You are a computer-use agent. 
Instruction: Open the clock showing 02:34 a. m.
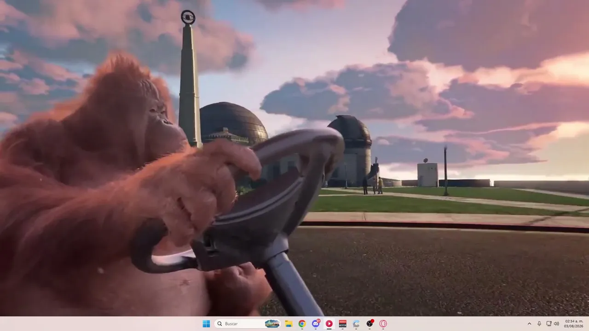tap(574, 324)
